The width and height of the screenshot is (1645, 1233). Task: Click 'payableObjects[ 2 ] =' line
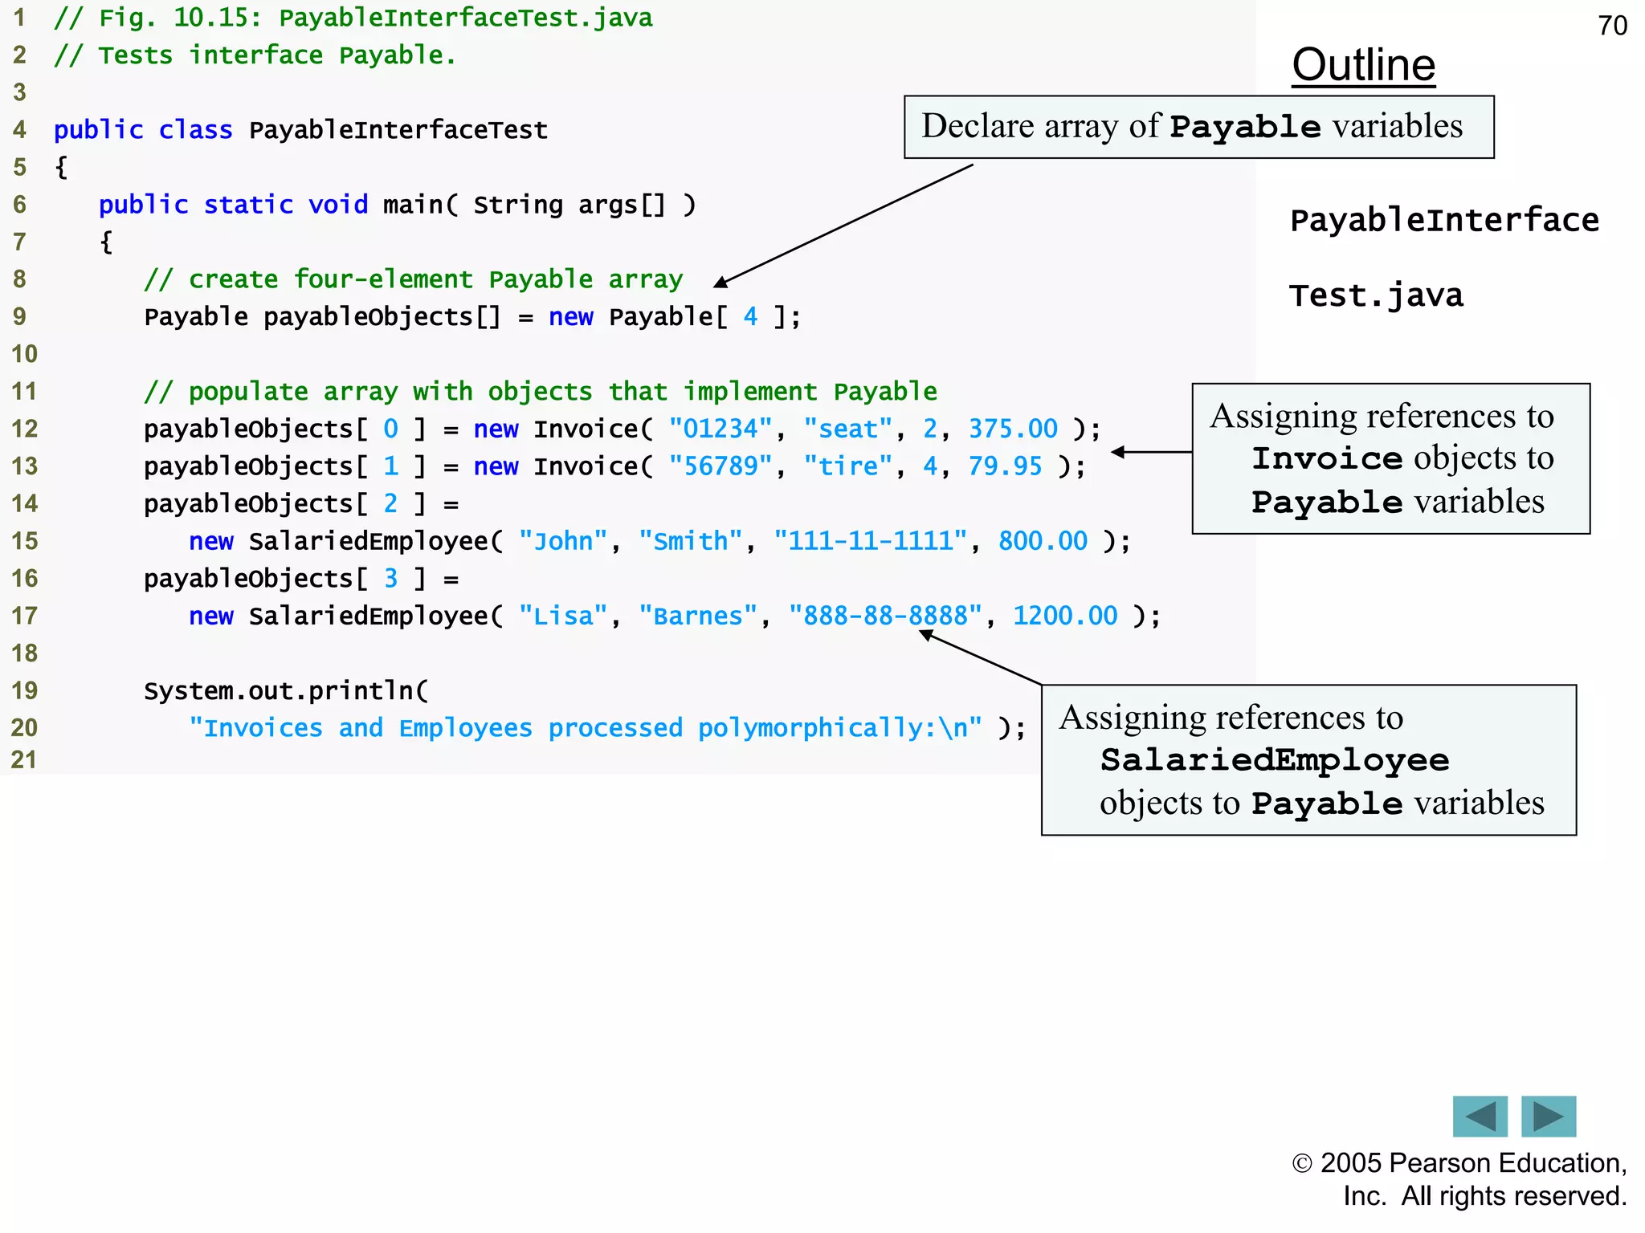coord(301,504)
